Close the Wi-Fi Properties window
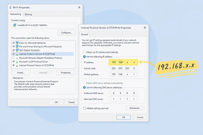The width and height of the screenshot is (203, 135). [79, 8]
